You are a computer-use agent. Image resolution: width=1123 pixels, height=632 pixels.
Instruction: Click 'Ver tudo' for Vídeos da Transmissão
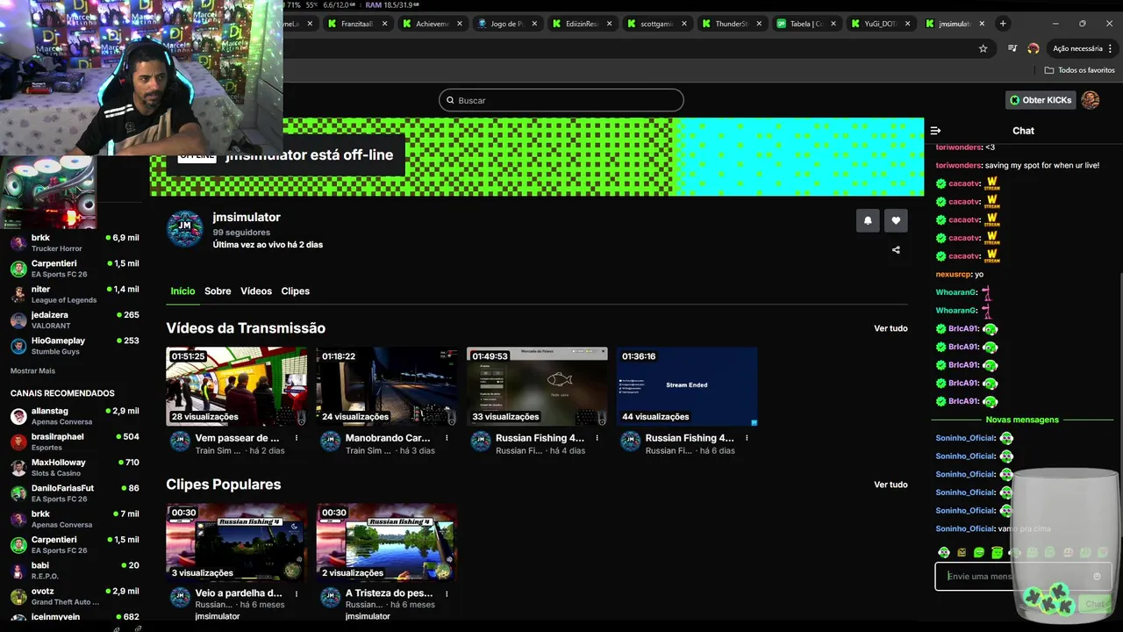tap(891, 328)
